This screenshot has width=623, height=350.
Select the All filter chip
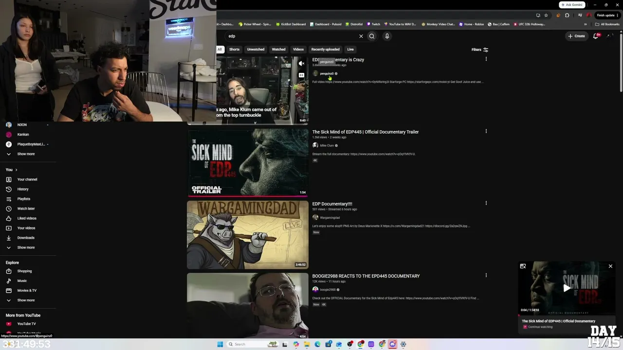tap(220, 50)
